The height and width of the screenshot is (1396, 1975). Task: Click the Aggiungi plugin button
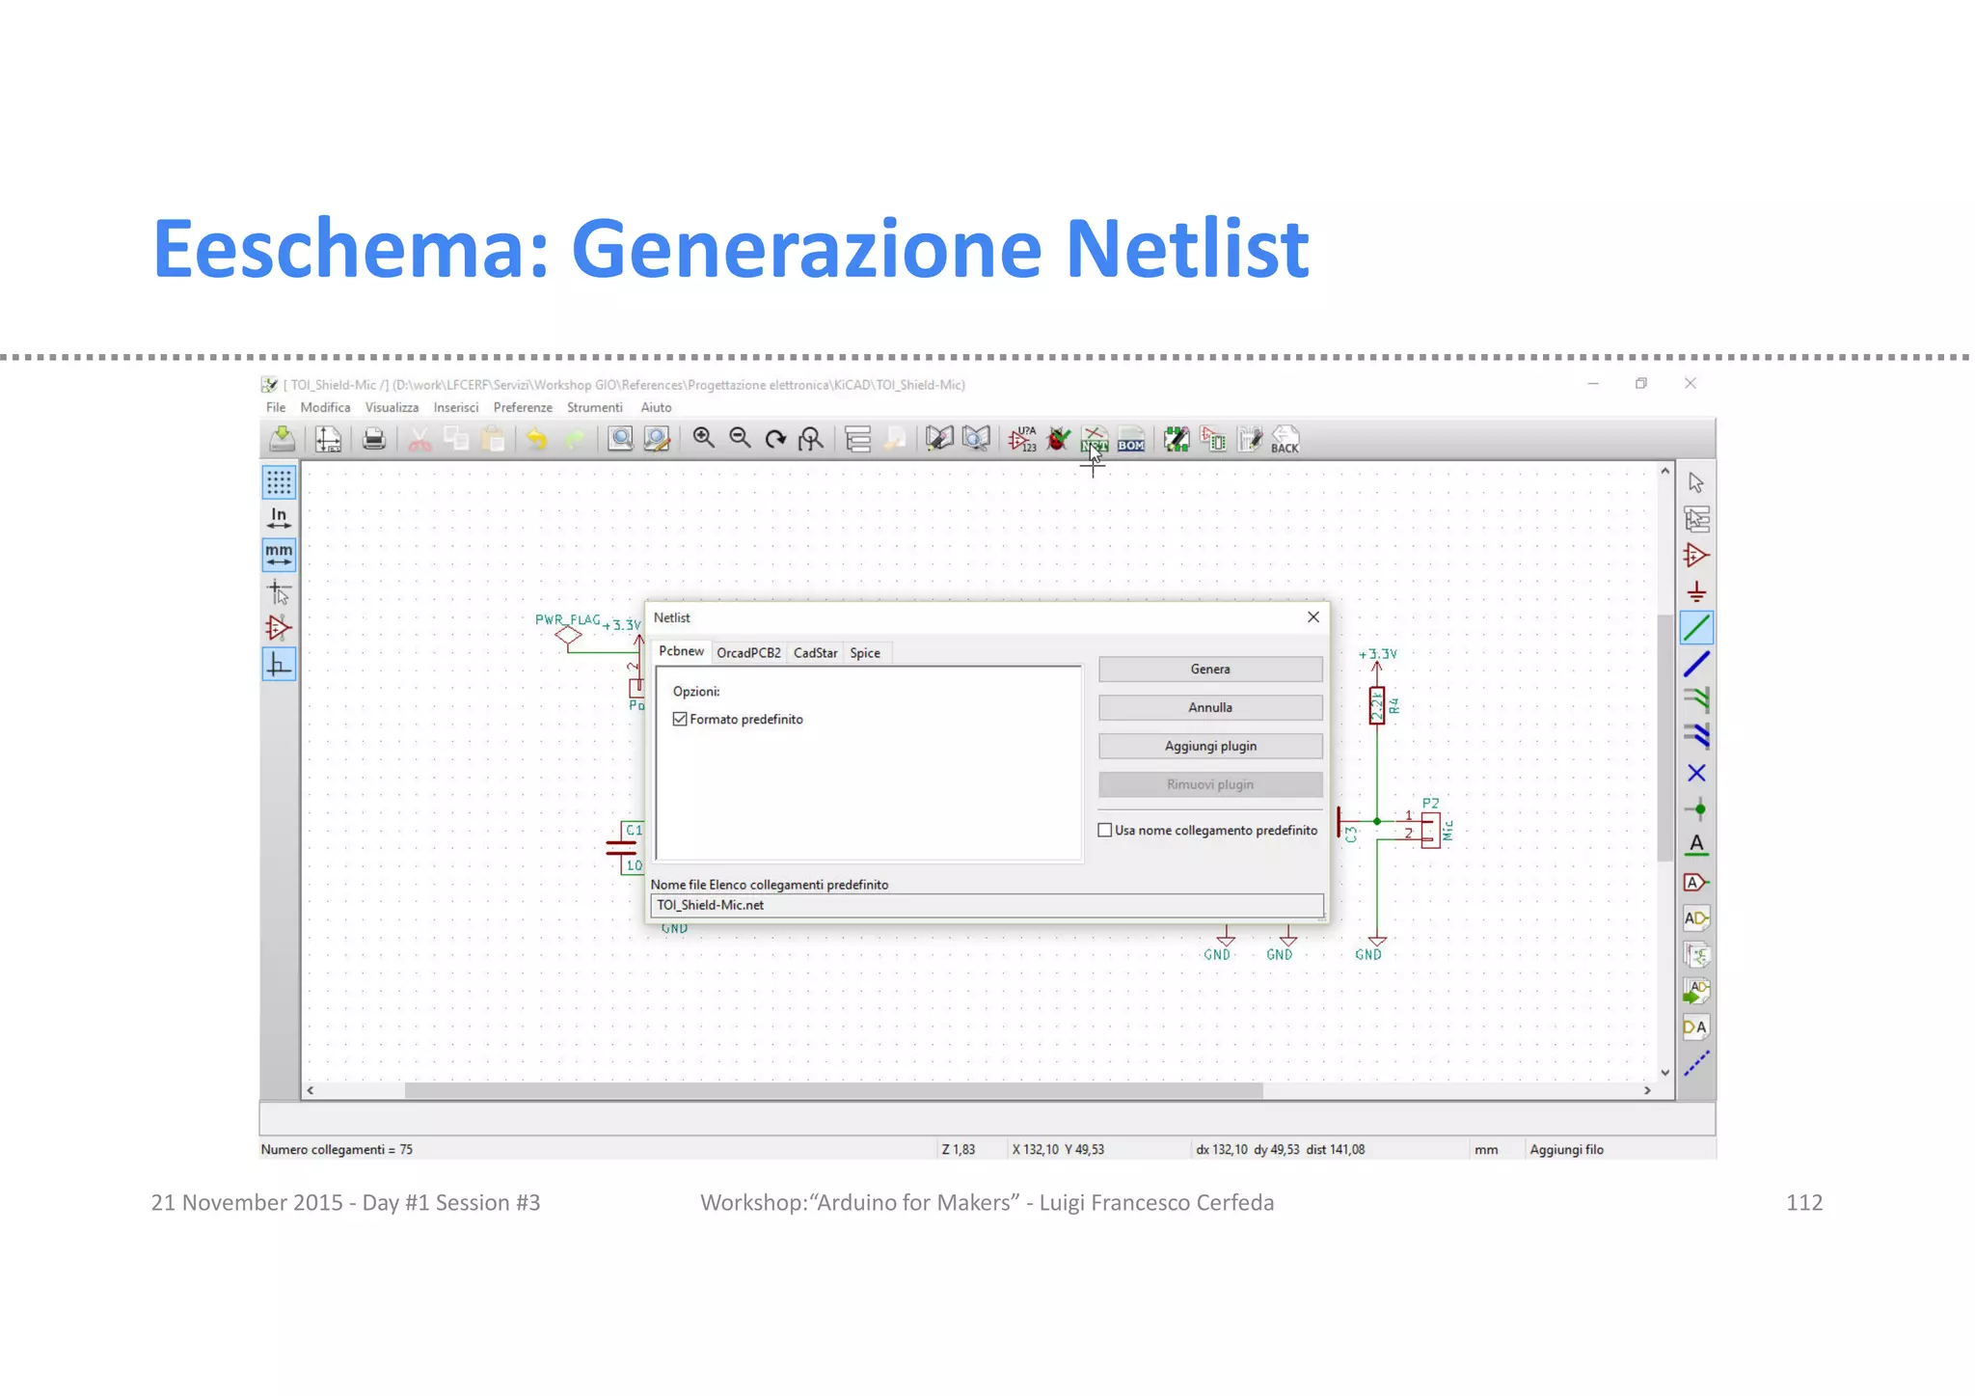pos(1210,747)
